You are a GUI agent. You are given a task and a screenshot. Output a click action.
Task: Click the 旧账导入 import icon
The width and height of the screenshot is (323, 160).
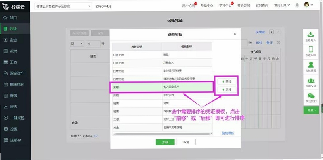click(x=310, y=35)
